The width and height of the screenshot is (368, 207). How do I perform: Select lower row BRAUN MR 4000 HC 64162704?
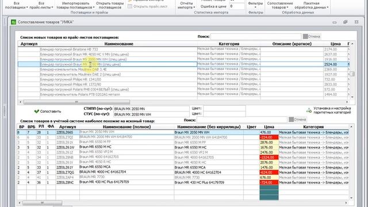pyautogui.click(x=183, y=172)
